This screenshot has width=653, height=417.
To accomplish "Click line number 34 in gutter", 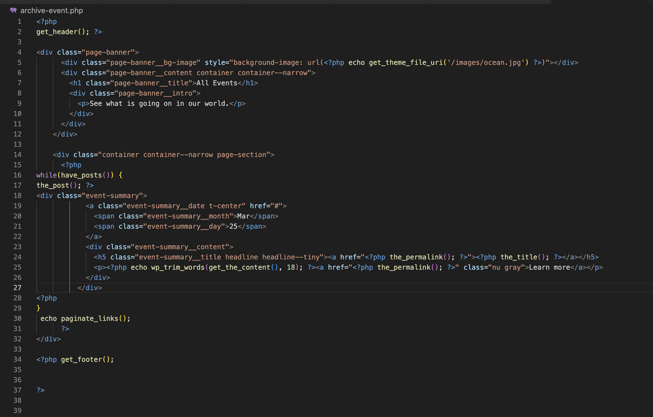I will (17, 359).
